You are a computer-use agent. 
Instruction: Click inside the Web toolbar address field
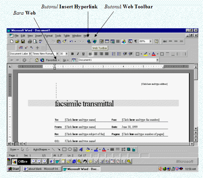117,60
